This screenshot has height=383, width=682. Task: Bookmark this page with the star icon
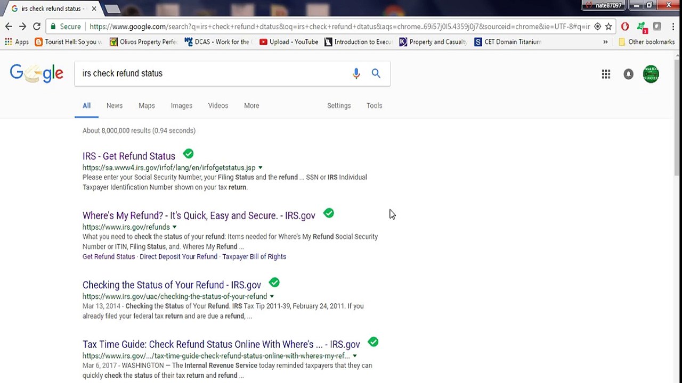(608, 26)
